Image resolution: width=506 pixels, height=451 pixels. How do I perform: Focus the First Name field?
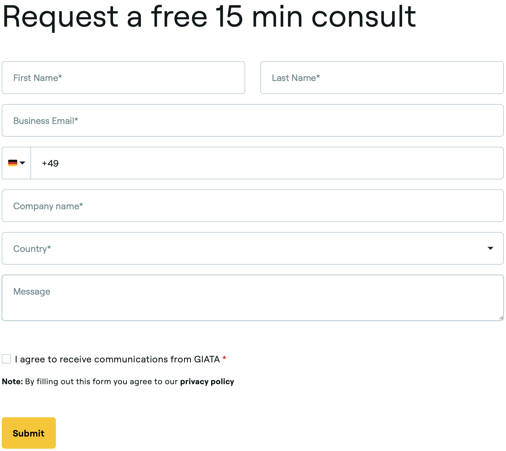(123, 78)
